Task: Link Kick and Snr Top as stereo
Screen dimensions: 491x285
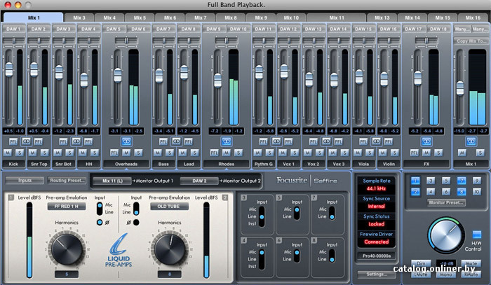Action: [26, 141]
